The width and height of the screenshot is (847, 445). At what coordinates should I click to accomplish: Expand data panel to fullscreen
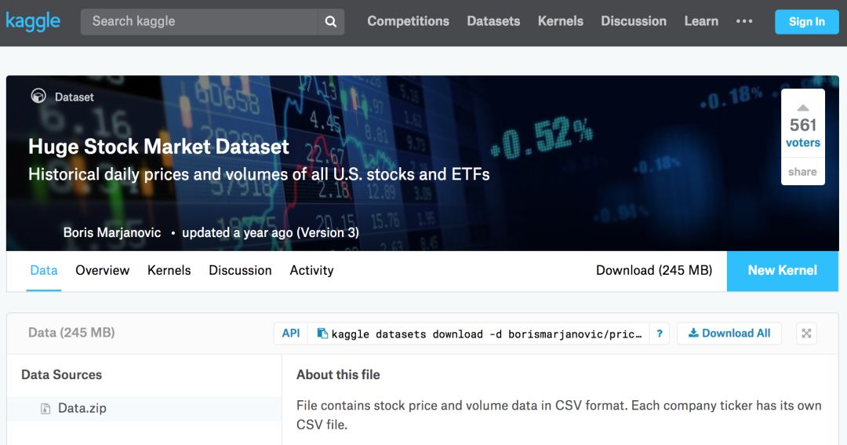tap(805, 334)
